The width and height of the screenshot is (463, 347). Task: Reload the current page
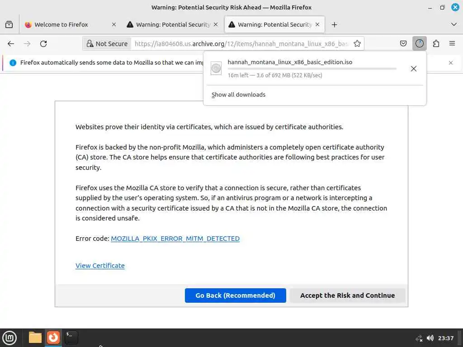tap(43, 44)
